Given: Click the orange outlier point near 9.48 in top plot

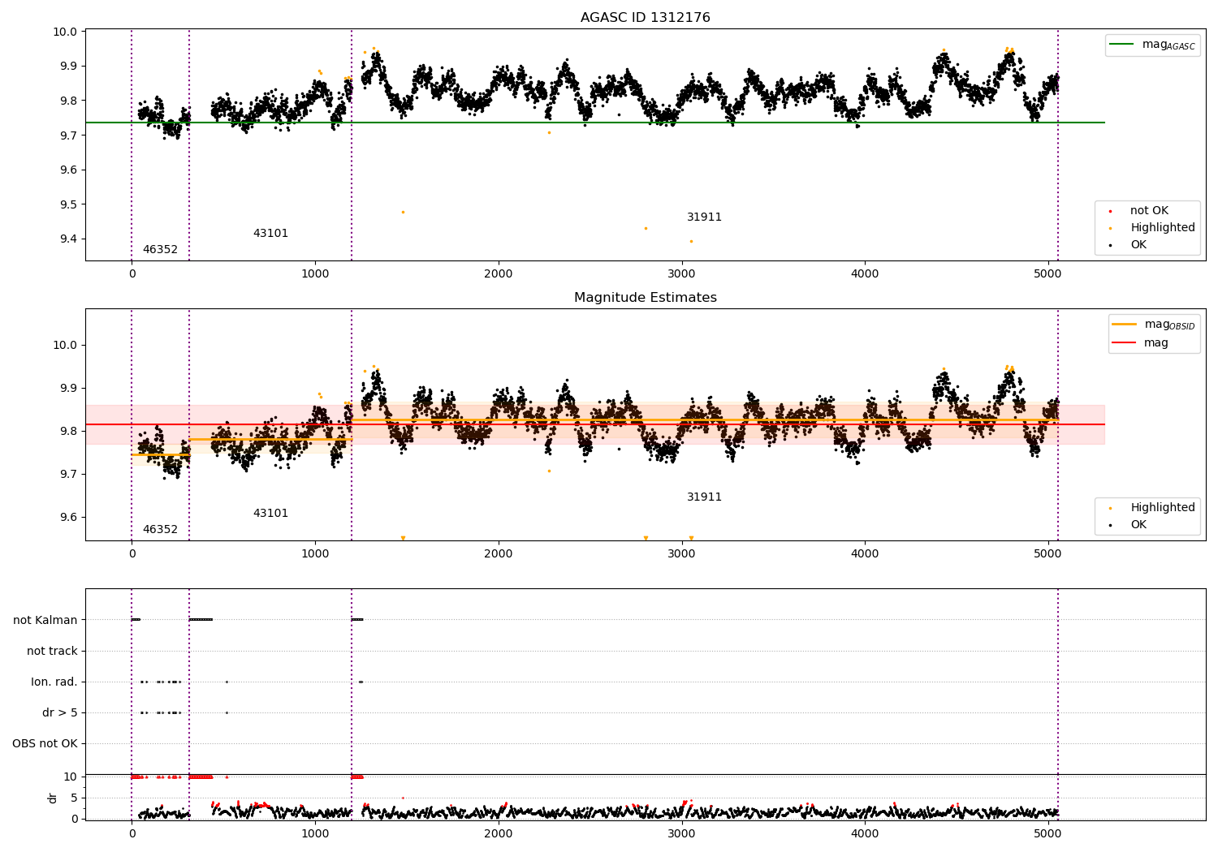Looking at the screenshot, I should (403, 213).
